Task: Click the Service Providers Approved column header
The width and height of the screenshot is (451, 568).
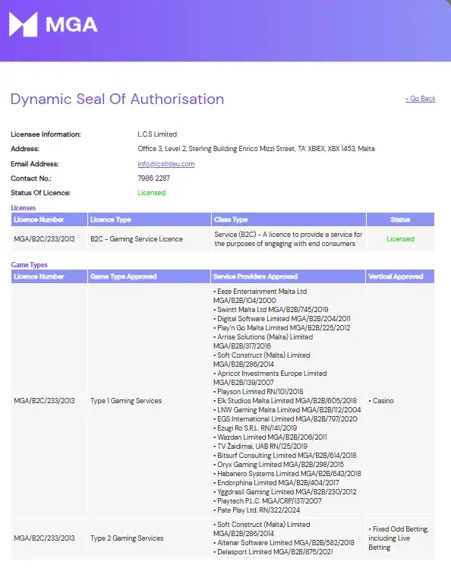Action: click(x=255, y=276)
